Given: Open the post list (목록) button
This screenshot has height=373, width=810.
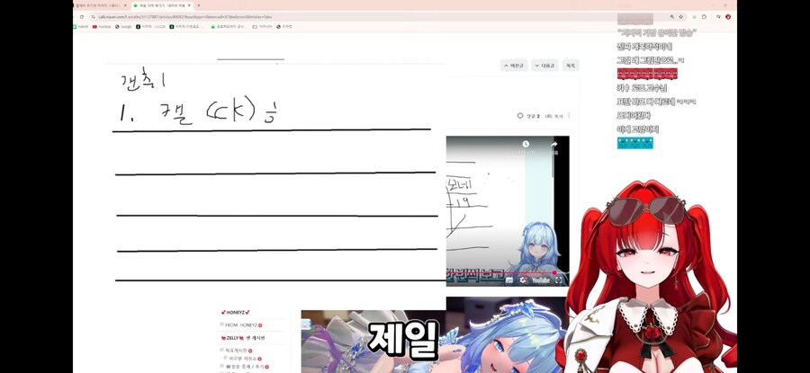Looking at the screenshot, I should click(x=571, y=66).
